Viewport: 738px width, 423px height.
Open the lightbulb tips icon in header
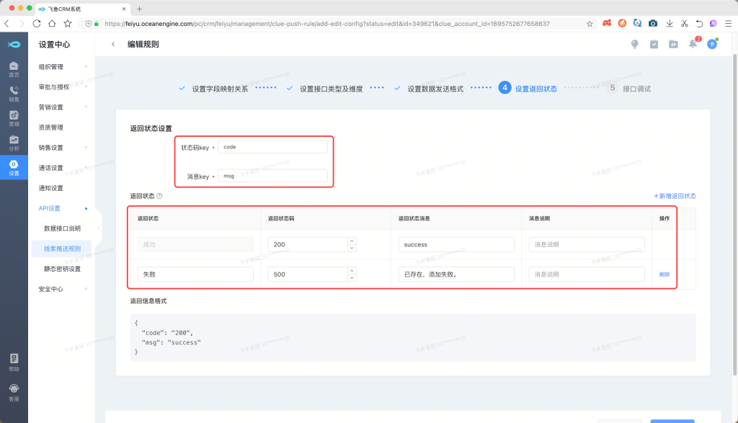635,44
